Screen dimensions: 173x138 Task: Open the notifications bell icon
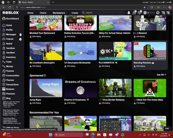129,13
